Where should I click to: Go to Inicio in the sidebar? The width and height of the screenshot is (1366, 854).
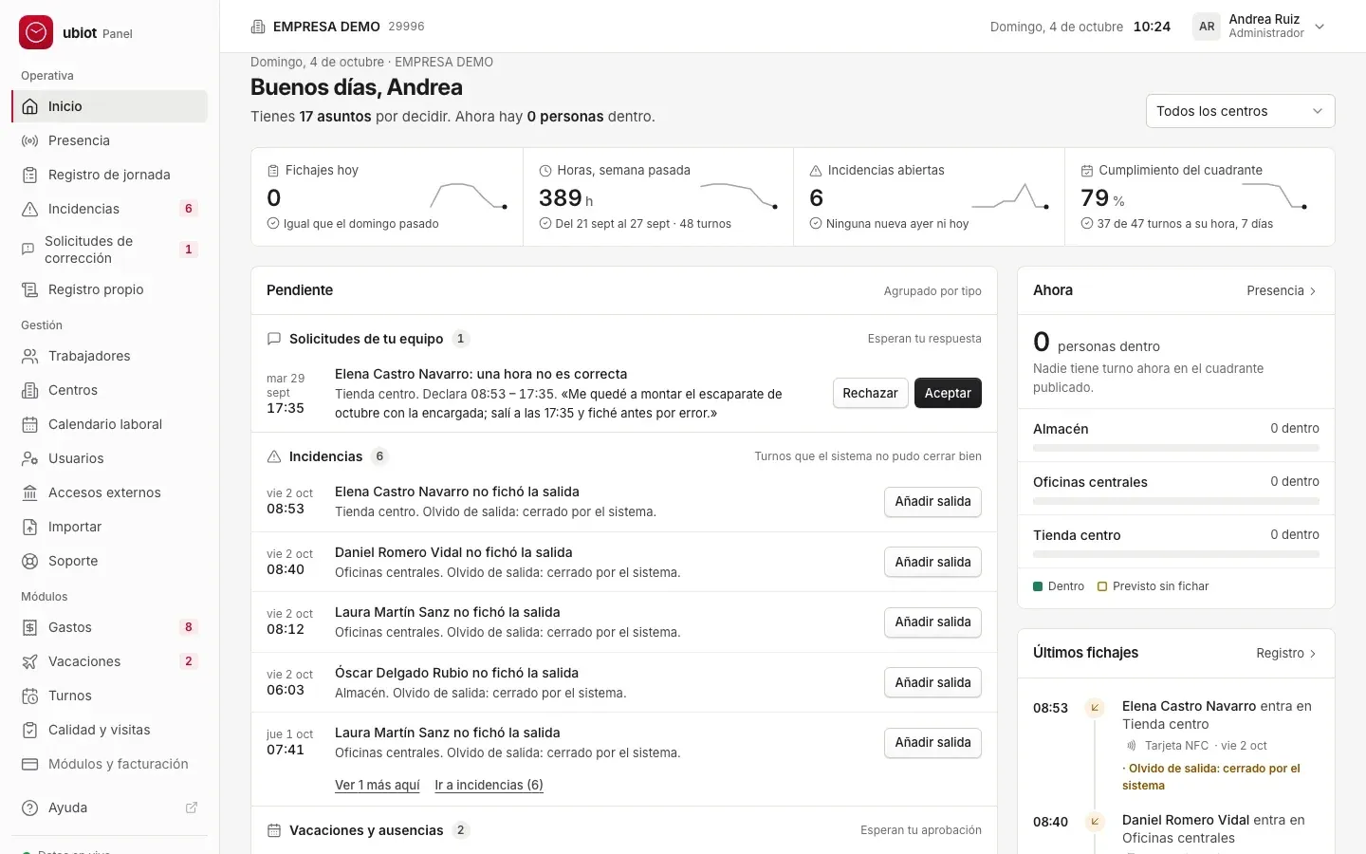point(109,106)
